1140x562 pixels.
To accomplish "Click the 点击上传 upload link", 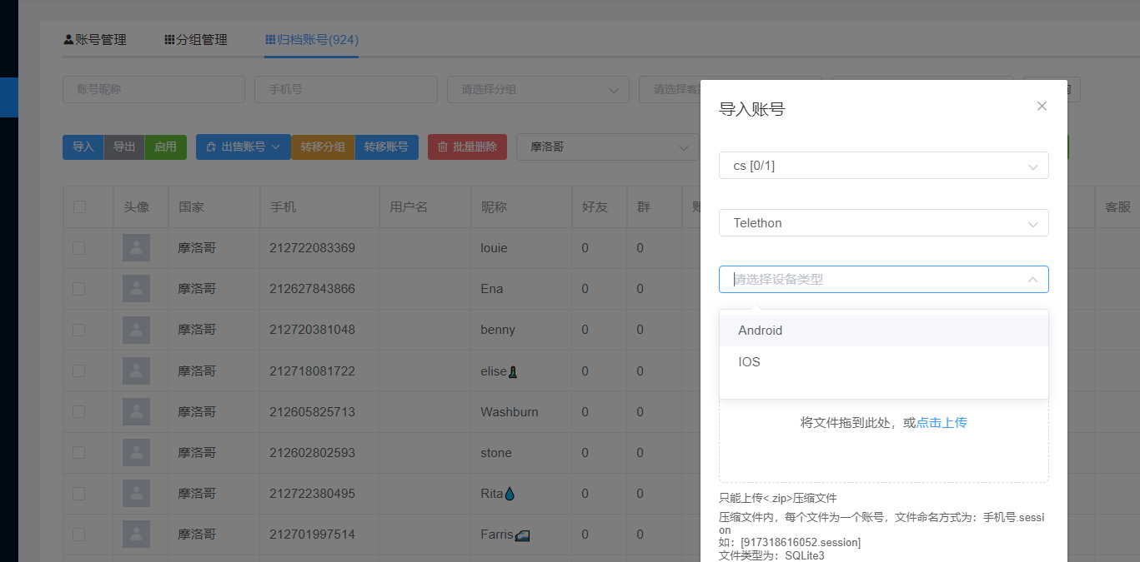I will [942, 423].
